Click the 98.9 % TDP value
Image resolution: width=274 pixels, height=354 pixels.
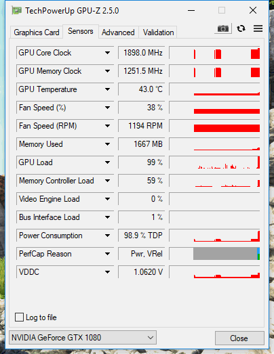tap(142, 236)
